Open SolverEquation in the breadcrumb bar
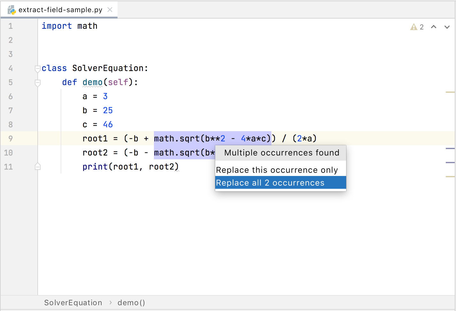This screenshot has height=311, width=456. pyautogui.click(x=73, y=302)
